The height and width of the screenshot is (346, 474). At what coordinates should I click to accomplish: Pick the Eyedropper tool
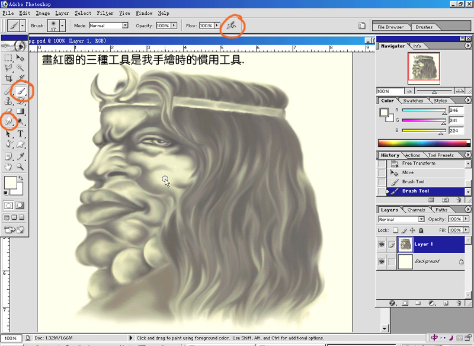tap(20, 156)
